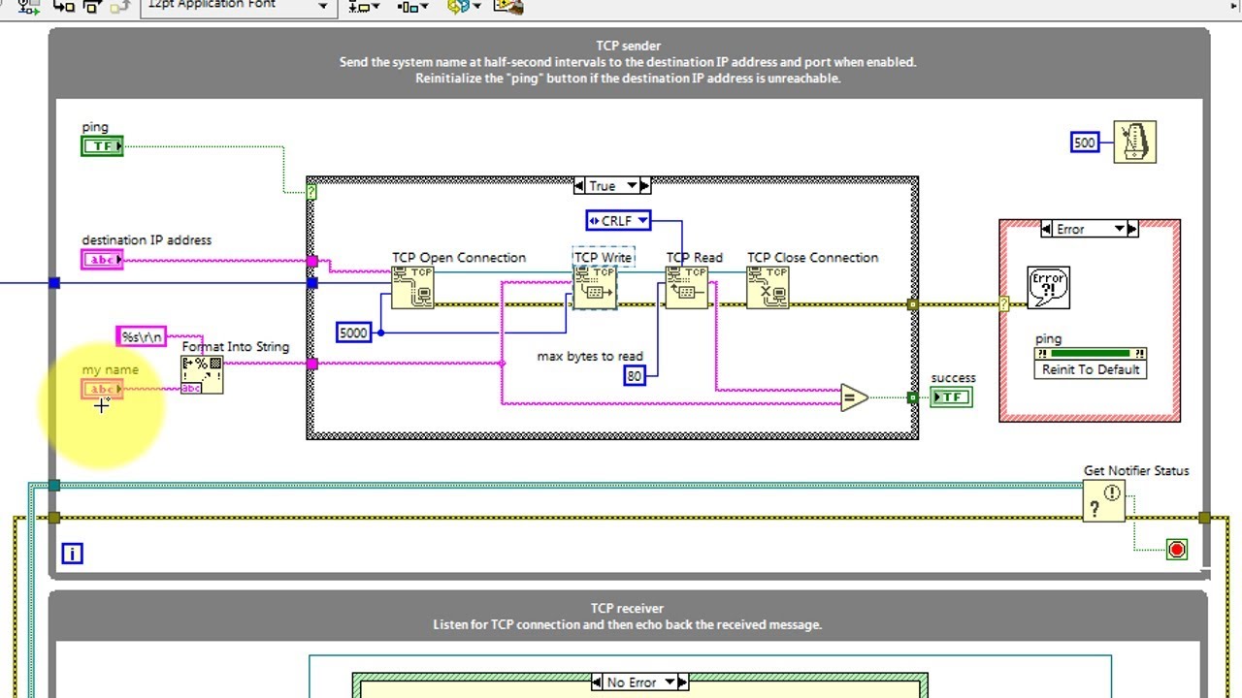The width and height of the screenshot is (1242, 698).
Task: Click the TCP sender comment title
Action: (x=629, y=46)
